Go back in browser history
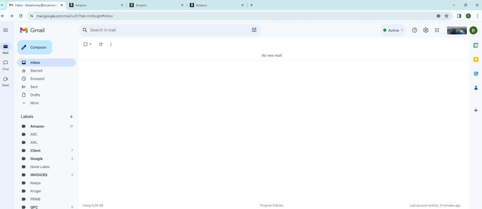The height and width of the screenshot is (209, 482). click(3, 16)
